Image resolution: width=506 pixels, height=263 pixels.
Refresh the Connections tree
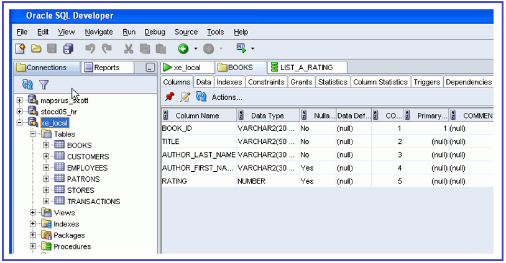[27, 84]
